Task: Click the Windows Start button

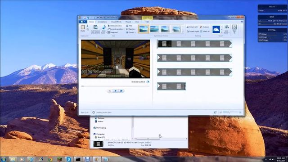Action: [x=4, y=159]
